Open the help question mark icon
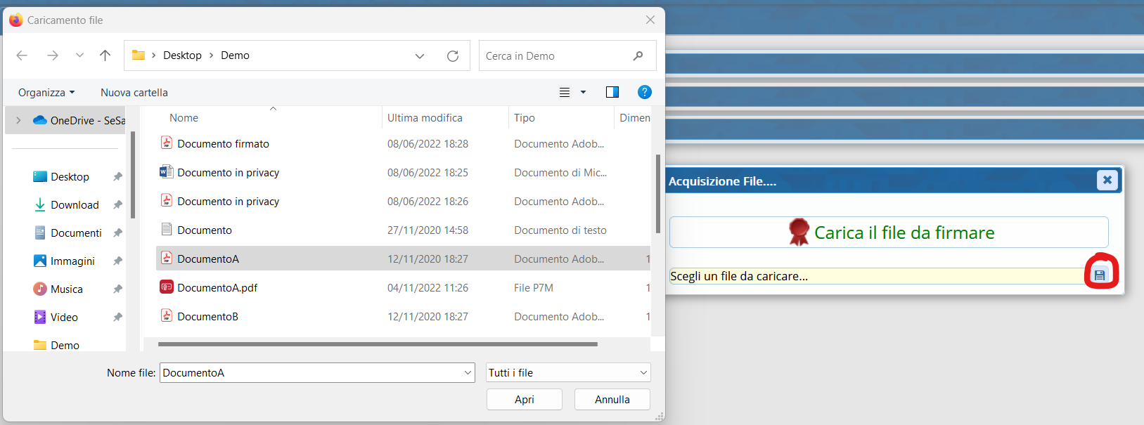 tap(644, 92)
